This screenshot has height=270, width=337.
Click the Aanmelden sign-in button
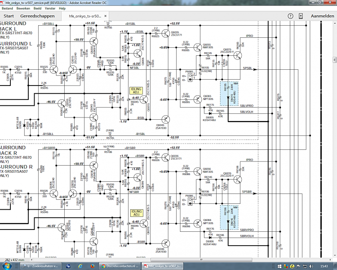click(x=322, y=16)
